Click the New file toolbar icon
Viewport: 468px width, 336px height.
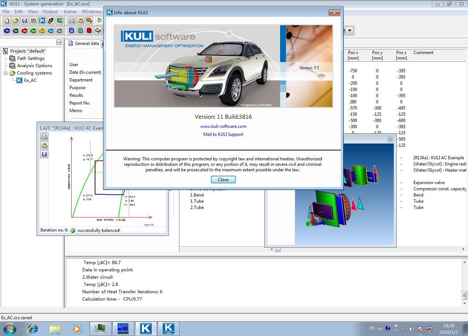(x=7, y=20)
